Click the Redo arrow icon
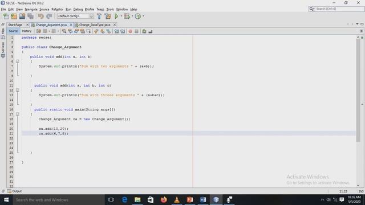The width and height of the screenshot is (365, 205). pos(49,17)
